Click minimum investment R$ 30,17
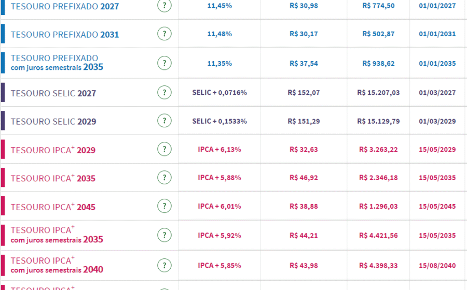 coord(304,34)
